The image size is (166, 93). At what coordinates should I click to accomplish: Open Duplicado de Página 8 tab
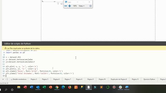119,79
